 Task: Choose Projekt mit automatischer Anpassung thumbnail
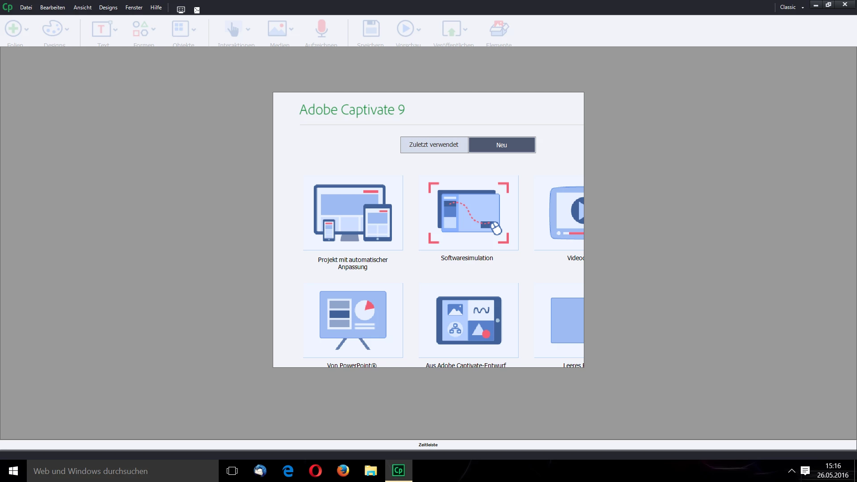[353, 213]
